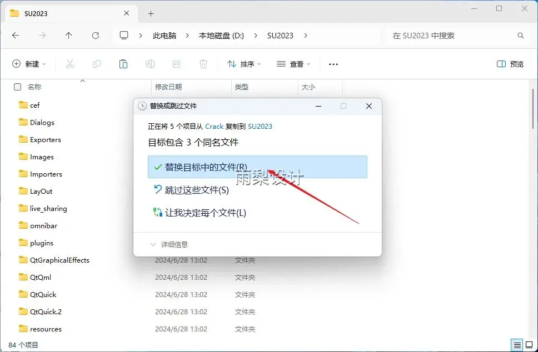
Task: Click the Copy toolbar icon
Action: (x=97, y=64)
